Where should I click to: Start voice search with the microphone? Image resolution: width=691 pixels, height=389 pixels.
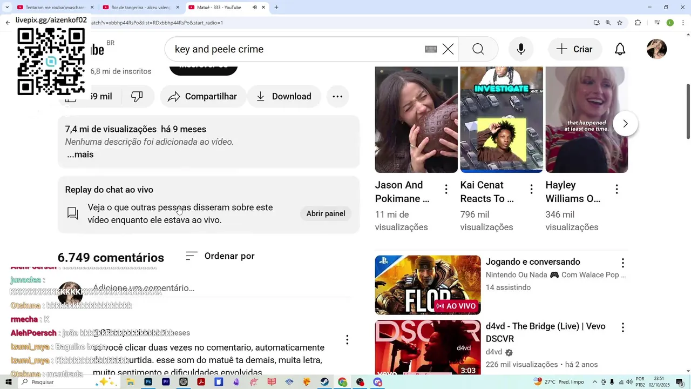point(521,49)
